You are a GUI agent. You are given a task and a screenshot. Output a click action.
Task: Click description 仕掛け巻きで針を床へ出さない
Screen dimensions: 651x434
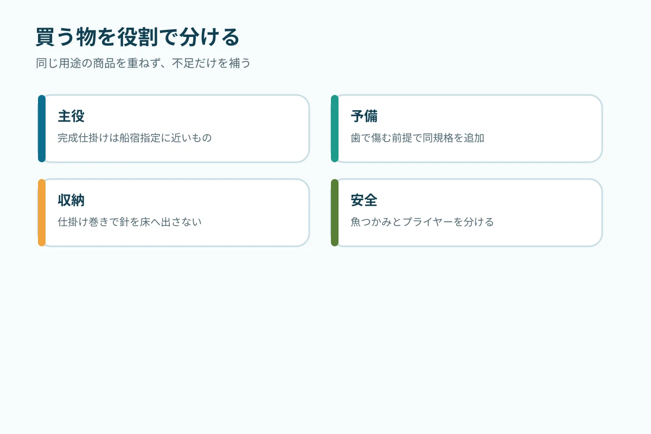pyautogui.click(x=130, y=222)
